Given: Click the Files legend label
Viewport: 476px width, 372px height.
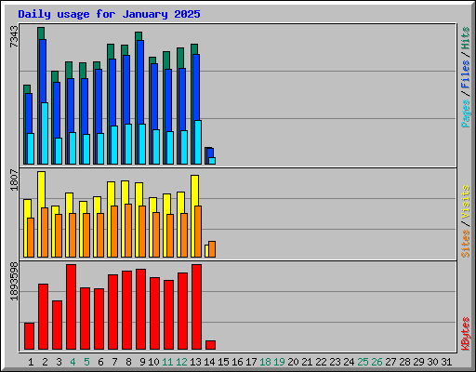Looking at the screenshot, I should coord(465,74).
